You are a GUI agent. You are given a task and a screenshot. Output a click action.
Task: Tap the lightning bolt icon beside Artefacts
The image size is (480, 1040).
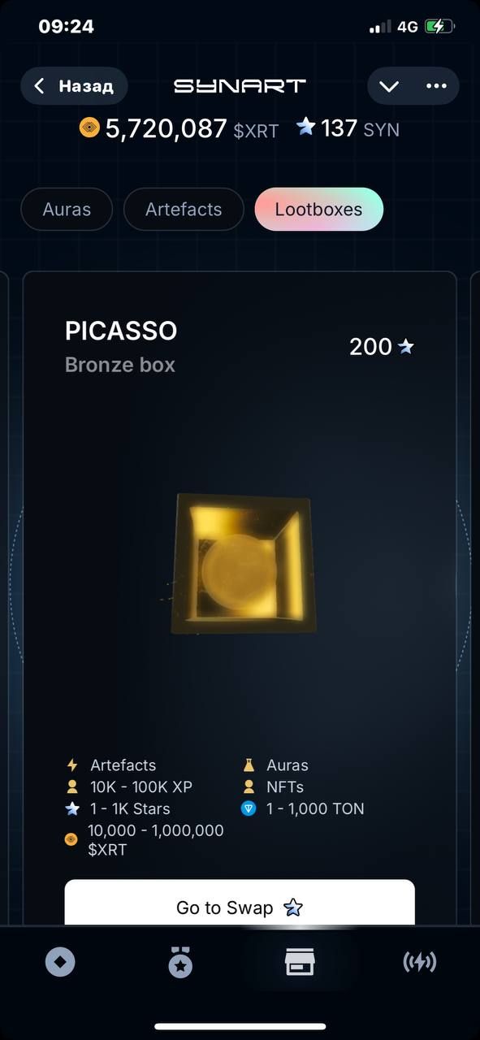point(72,765)
